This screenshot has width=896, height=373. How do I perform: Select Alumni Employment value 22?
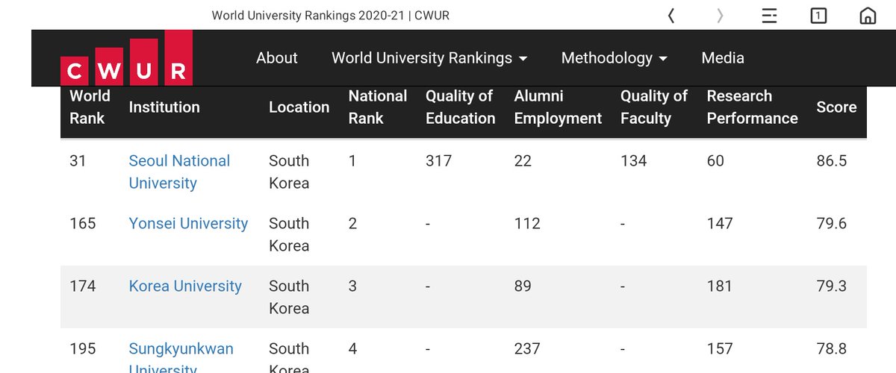(x=523, y=160)
